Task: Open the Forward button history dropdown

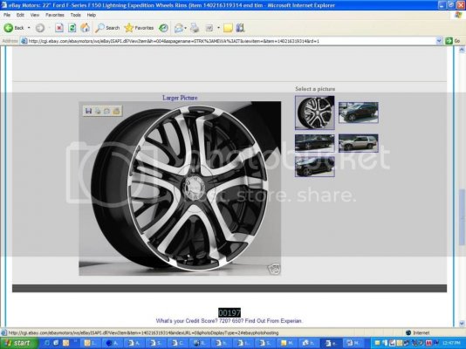Action: (49, 28)
